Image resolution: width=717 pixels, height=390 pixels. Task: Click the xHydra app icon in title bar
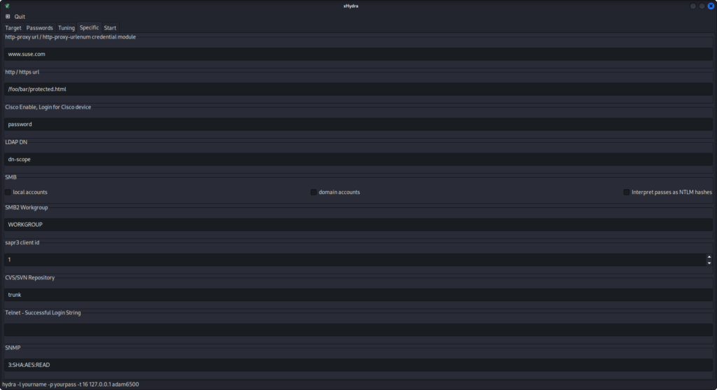pyautogui.click(x=6, y=6)
